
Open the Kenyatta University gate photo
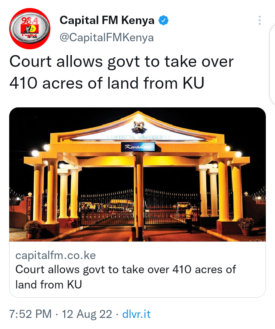point(137,174)
